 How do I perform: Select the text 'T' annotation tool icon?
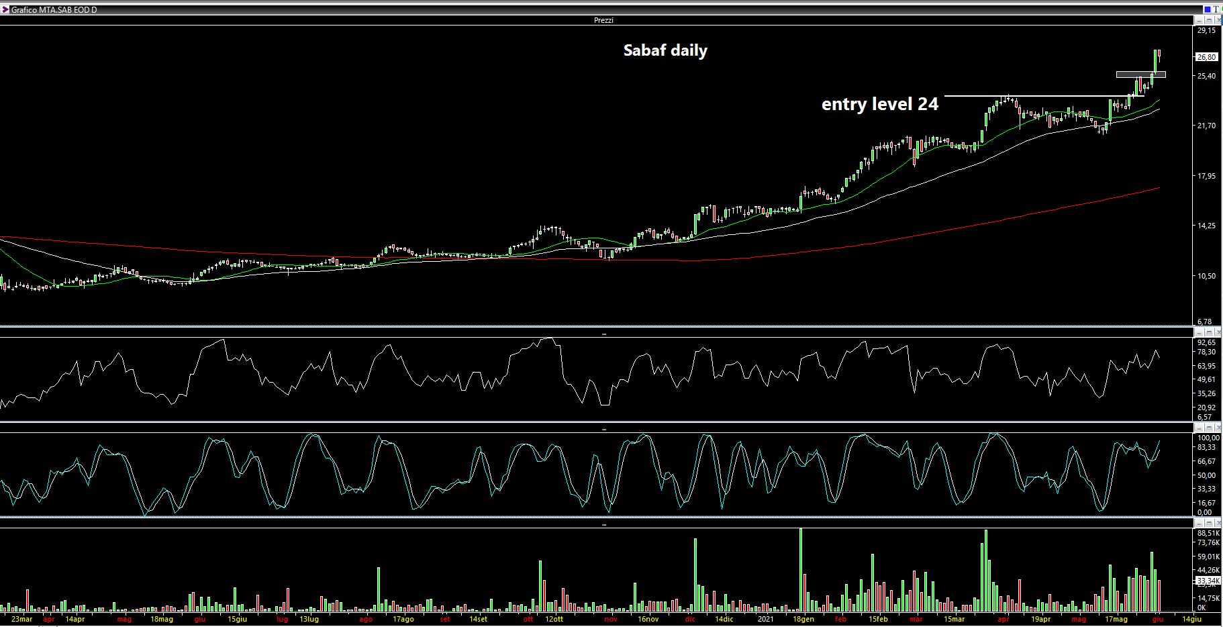tap(1216, 9)
